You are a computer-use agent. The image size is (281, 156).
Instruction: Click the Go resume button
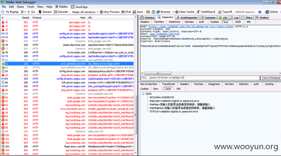[x=31, y=12]
